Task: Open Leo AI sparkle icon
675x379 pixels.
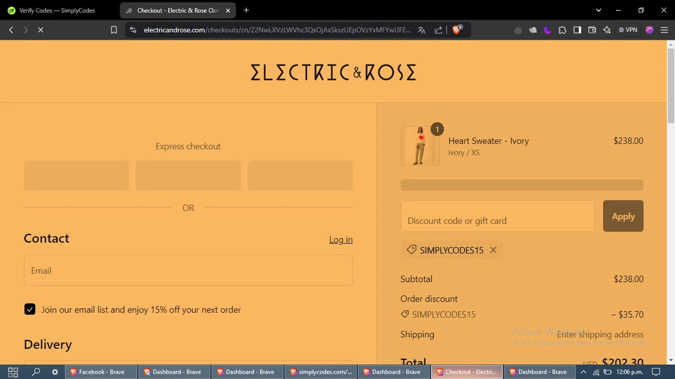Action: click(x=607, y=30)
